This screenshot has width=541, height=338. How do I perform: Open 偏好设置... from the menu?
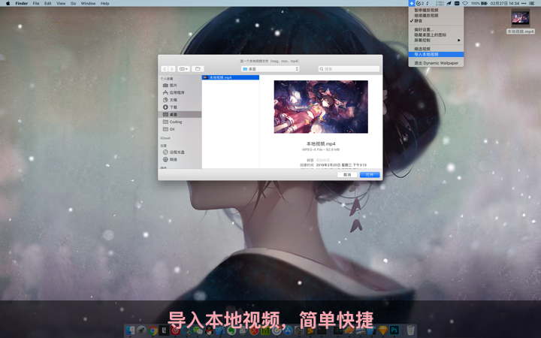coord(436,29)
